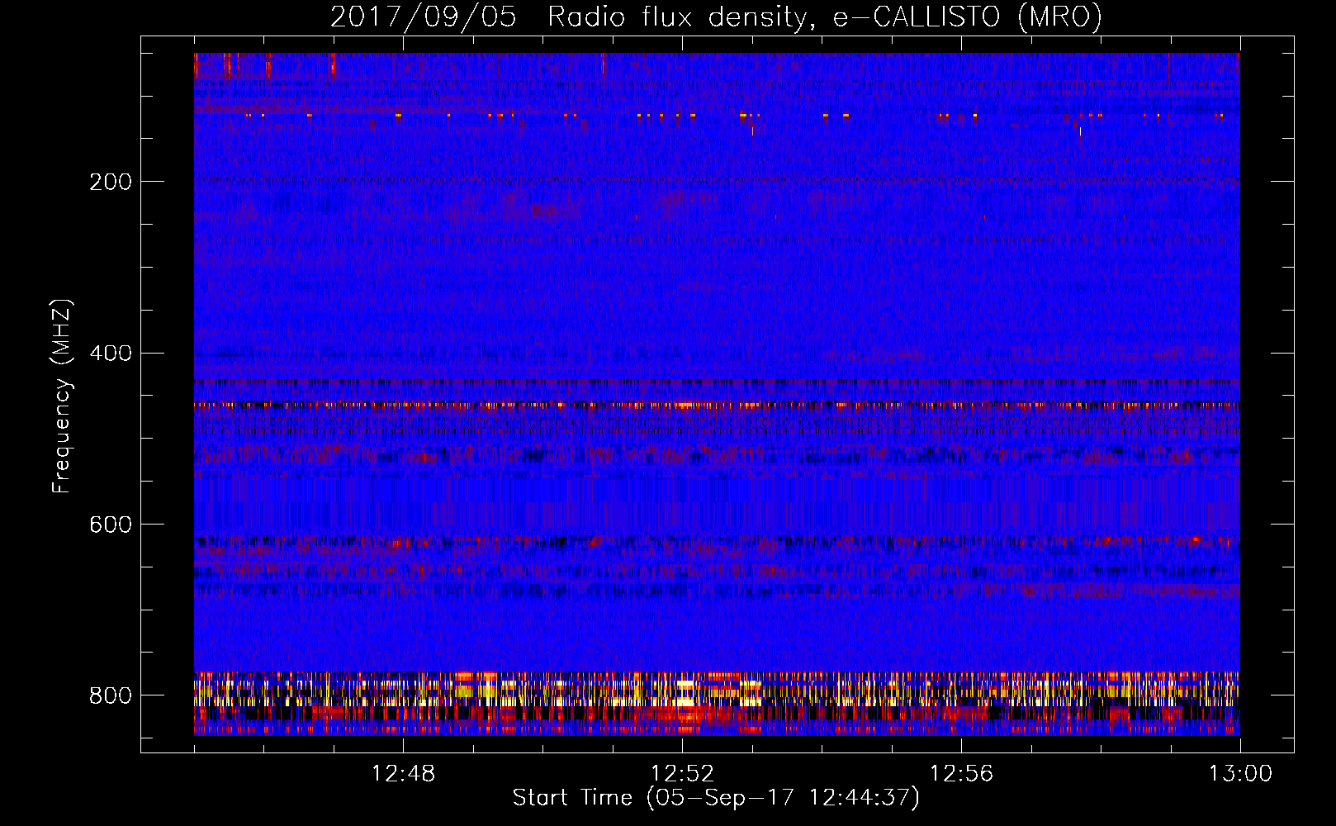Click the 12:48 time tick label
Image resolution: width=1336 pixels, height=826 pixels.
click(403, 774)
